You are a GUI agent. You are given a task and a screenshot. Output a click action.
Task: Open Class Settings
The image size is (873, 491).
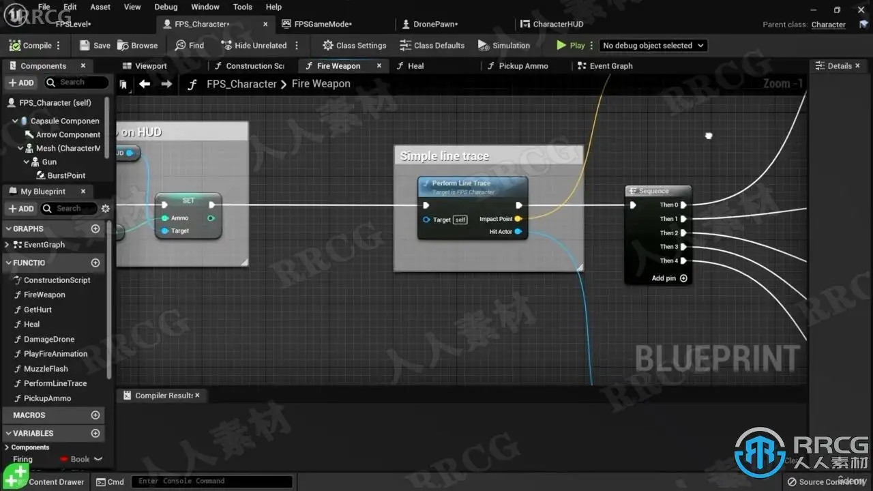(x=354, y=46)
